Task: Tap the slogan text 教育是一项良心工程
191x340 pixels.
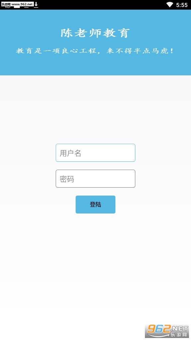Action: [x=56, y=51]
